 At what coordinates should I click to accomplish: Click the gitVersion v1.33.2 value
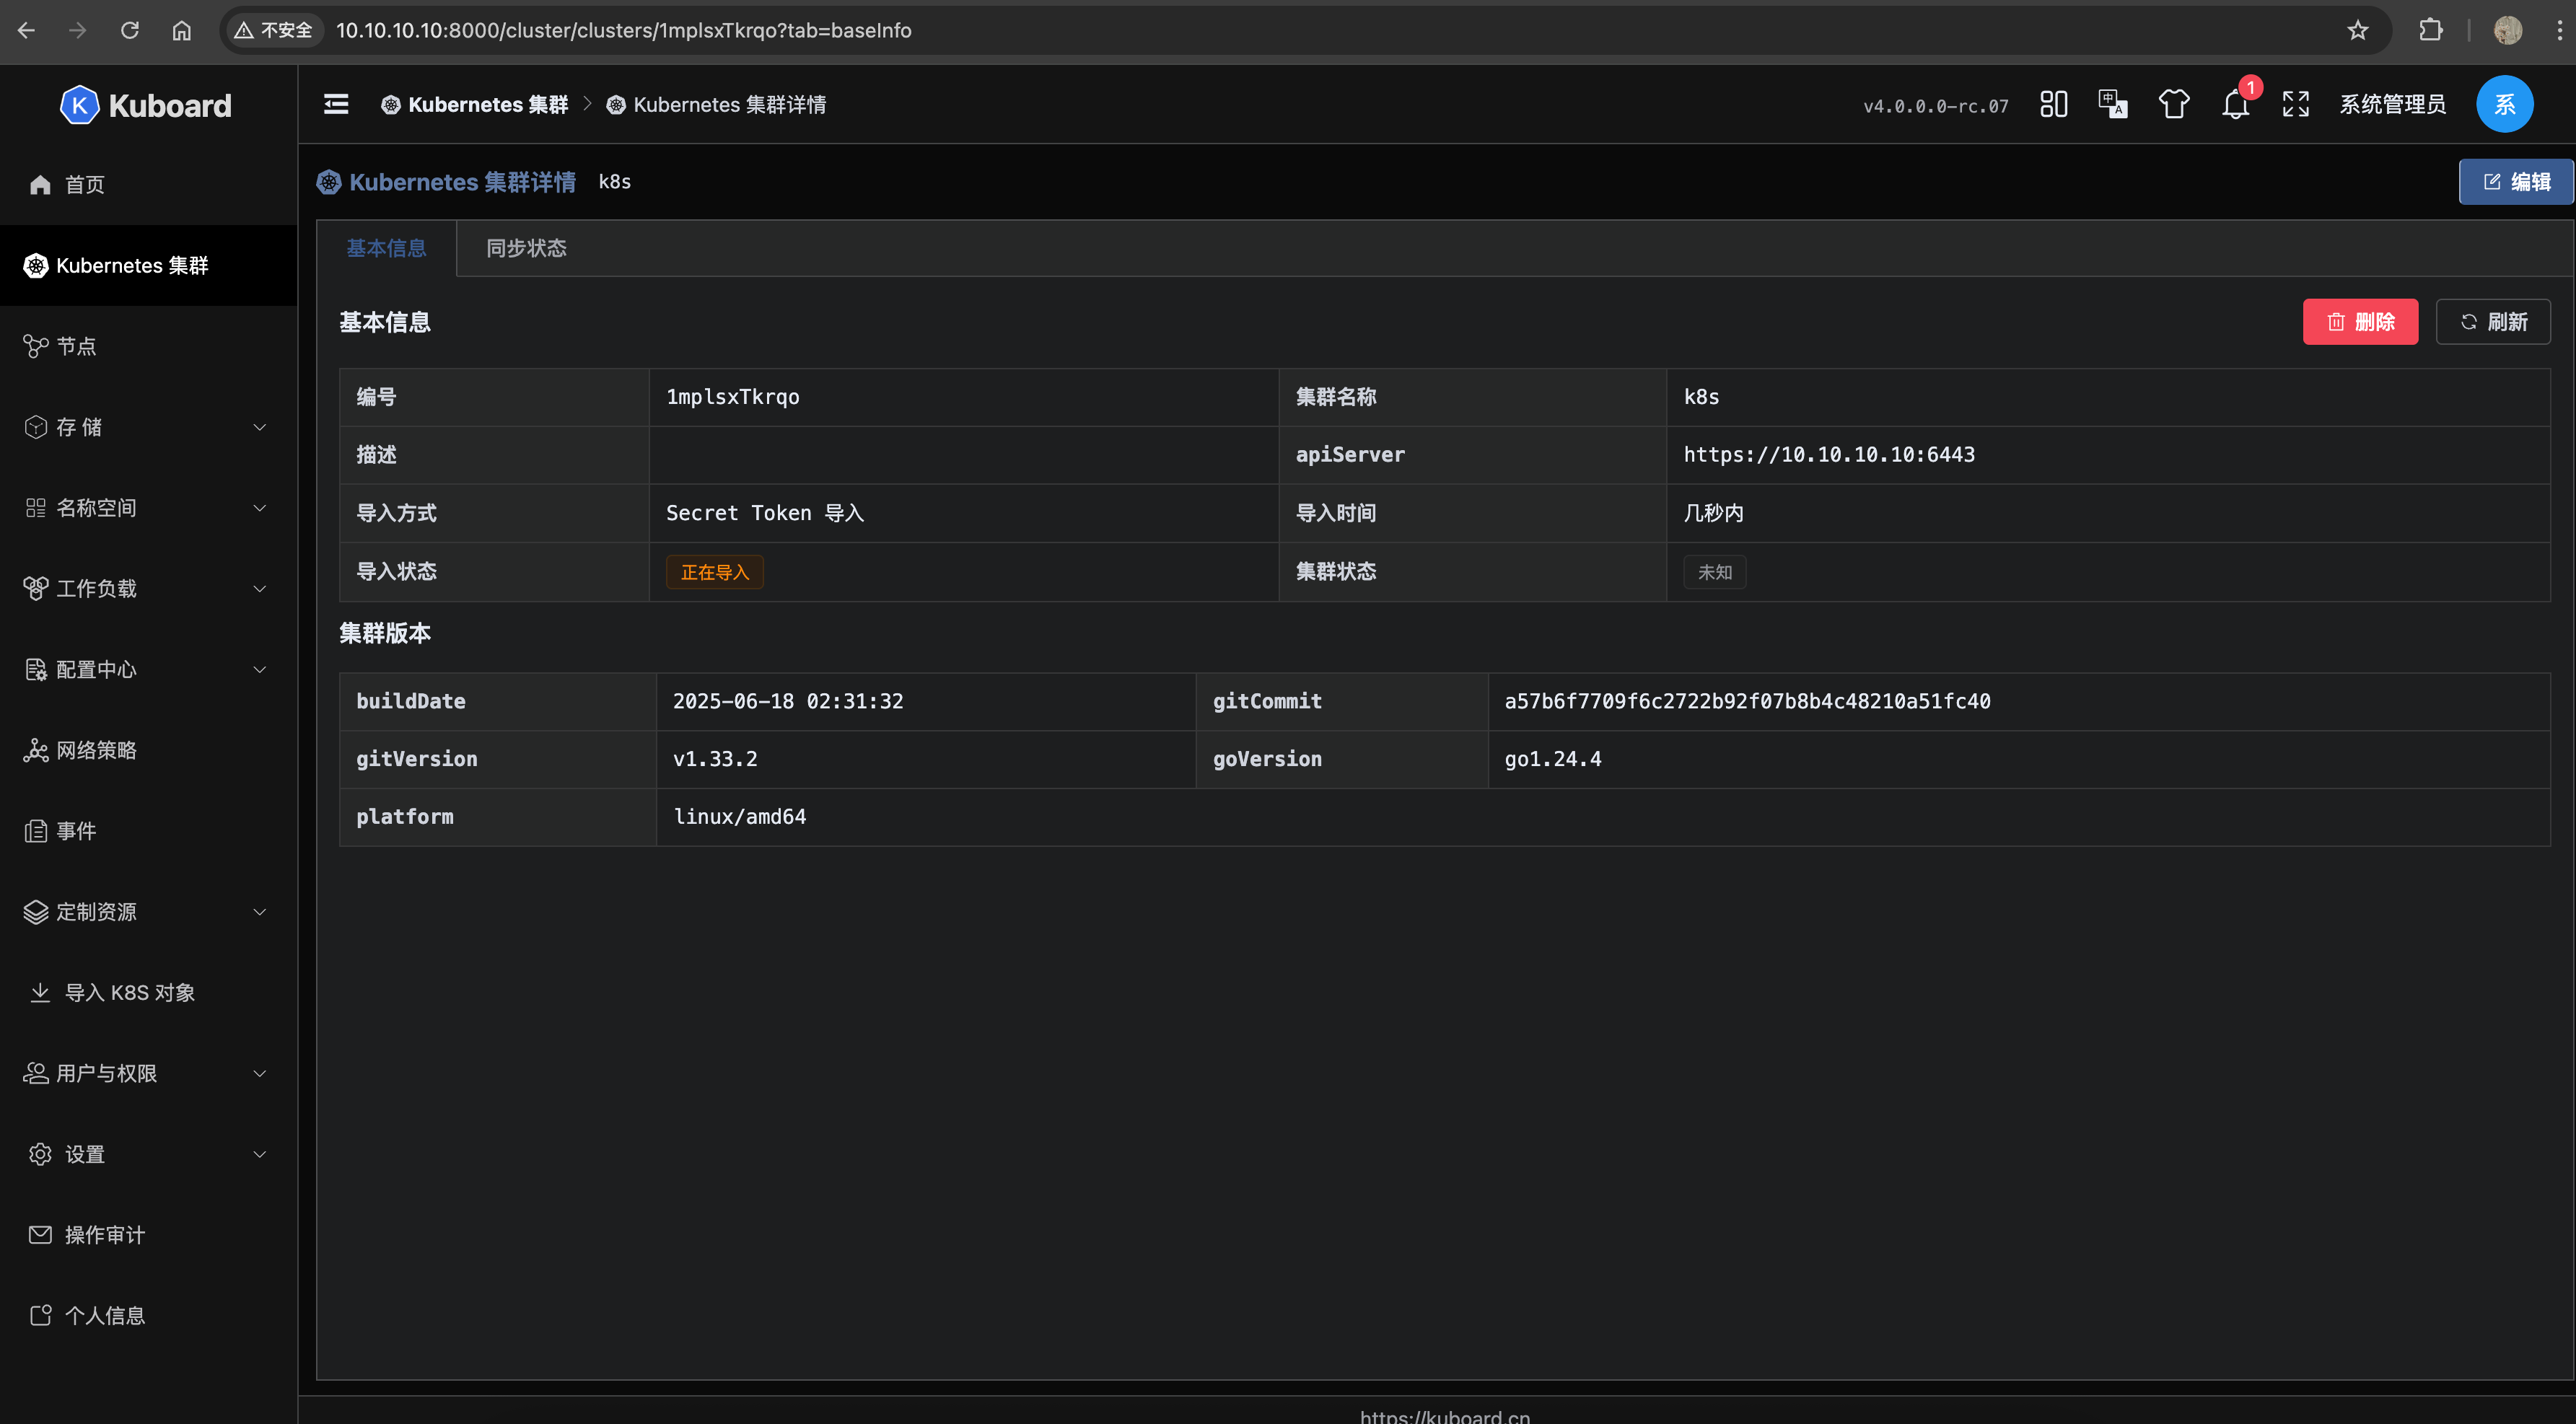tap(714, 759)
